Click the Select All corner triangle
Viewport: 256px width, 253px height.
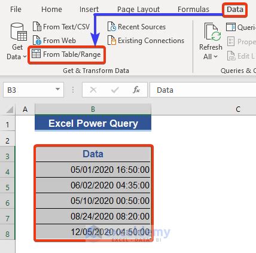pyautogui.click(x=10, y=109)
